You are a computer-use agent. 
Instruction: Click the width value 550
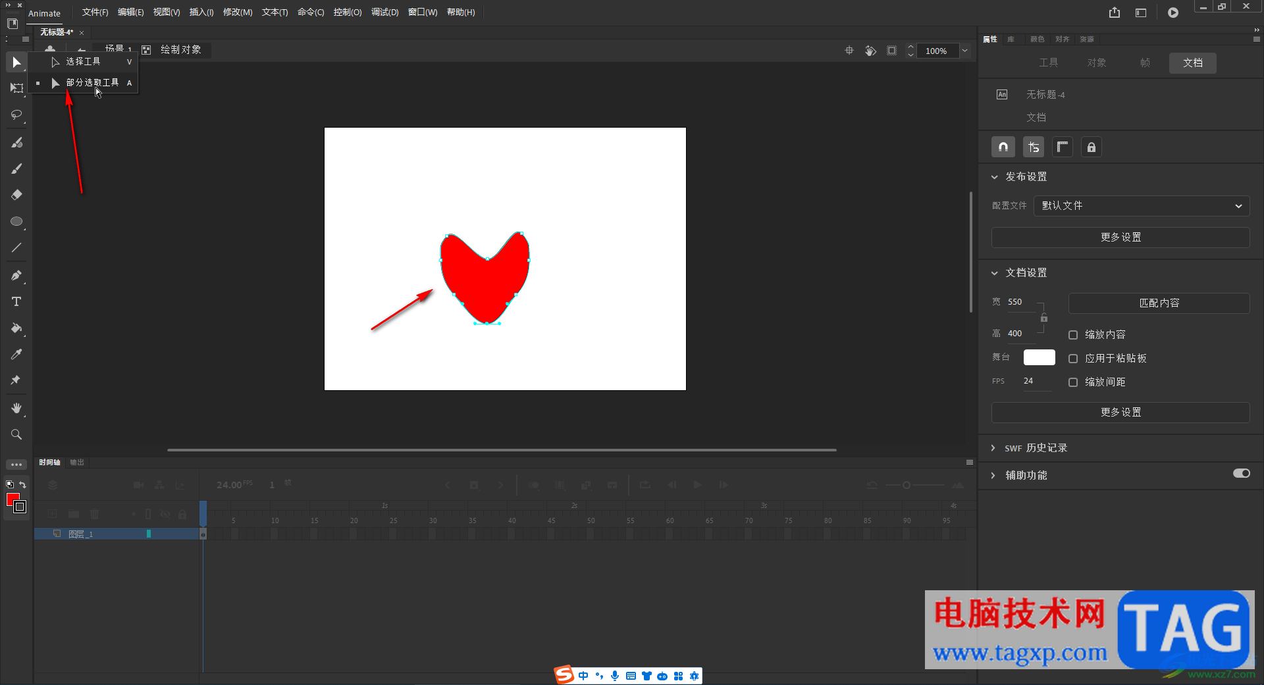[x=1015, y=302]
